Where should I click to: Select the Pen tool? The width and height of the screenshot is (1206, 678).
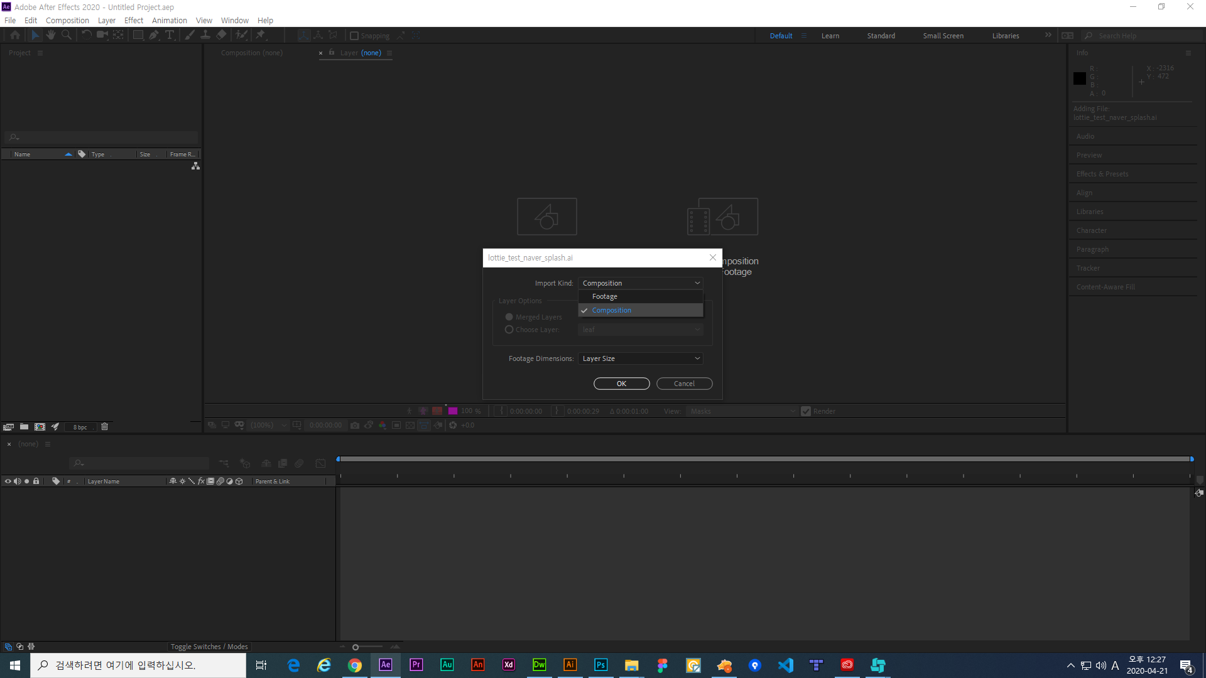coord(154,35)
